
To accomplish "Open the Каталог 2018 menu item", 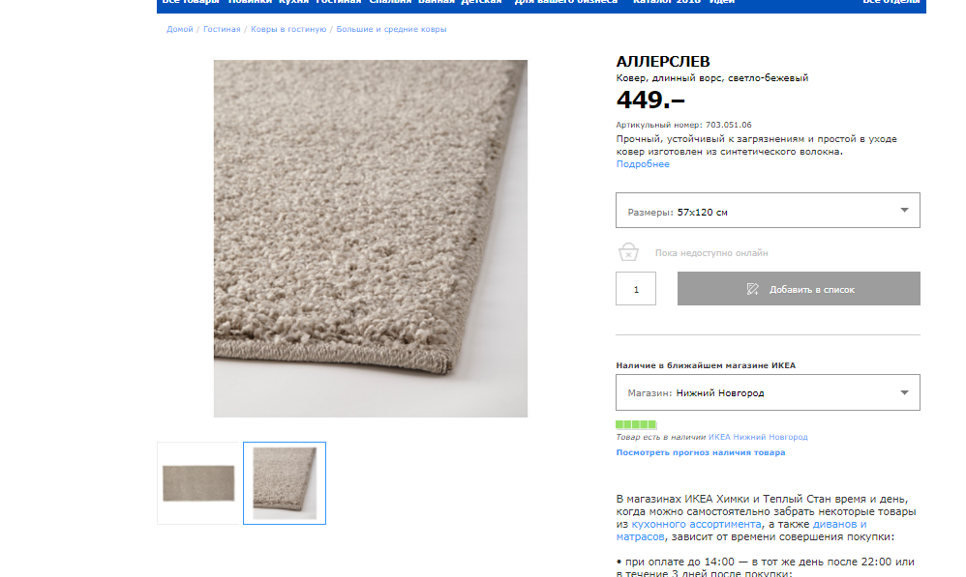I will 667,2.
